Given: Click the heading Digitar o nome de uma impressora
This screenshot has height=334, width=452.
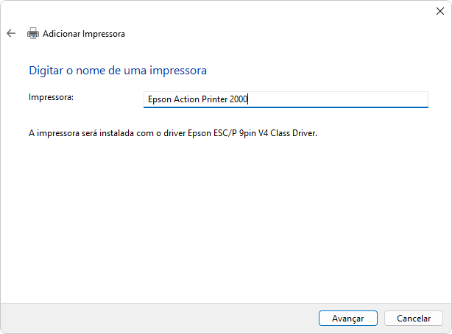Looking at the screenshot, I should 118,71.
